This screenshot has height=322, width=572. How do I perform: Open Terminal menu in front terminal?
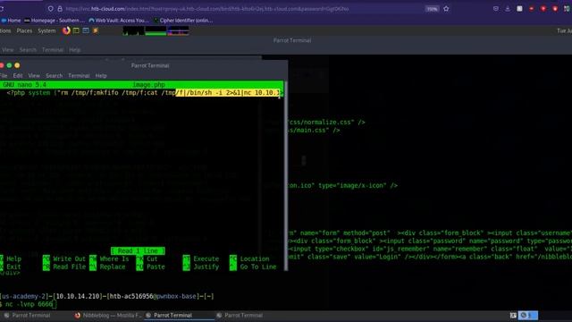pos(79,75)
